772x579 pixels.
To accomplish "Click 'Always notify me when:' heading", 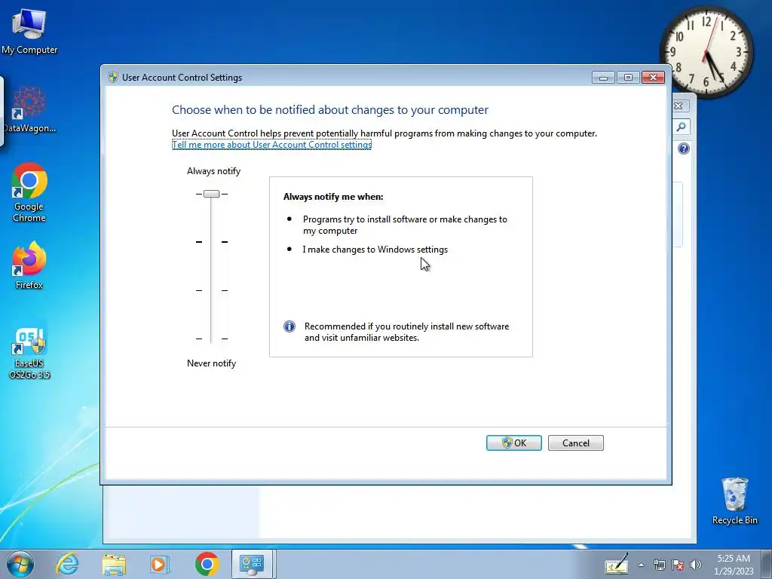I will coord(333,197).
